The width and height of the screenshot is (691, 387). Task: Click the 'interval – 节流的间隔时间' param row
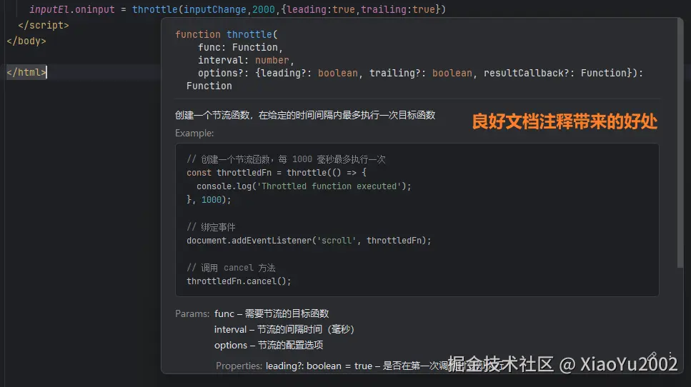[284, 329]
